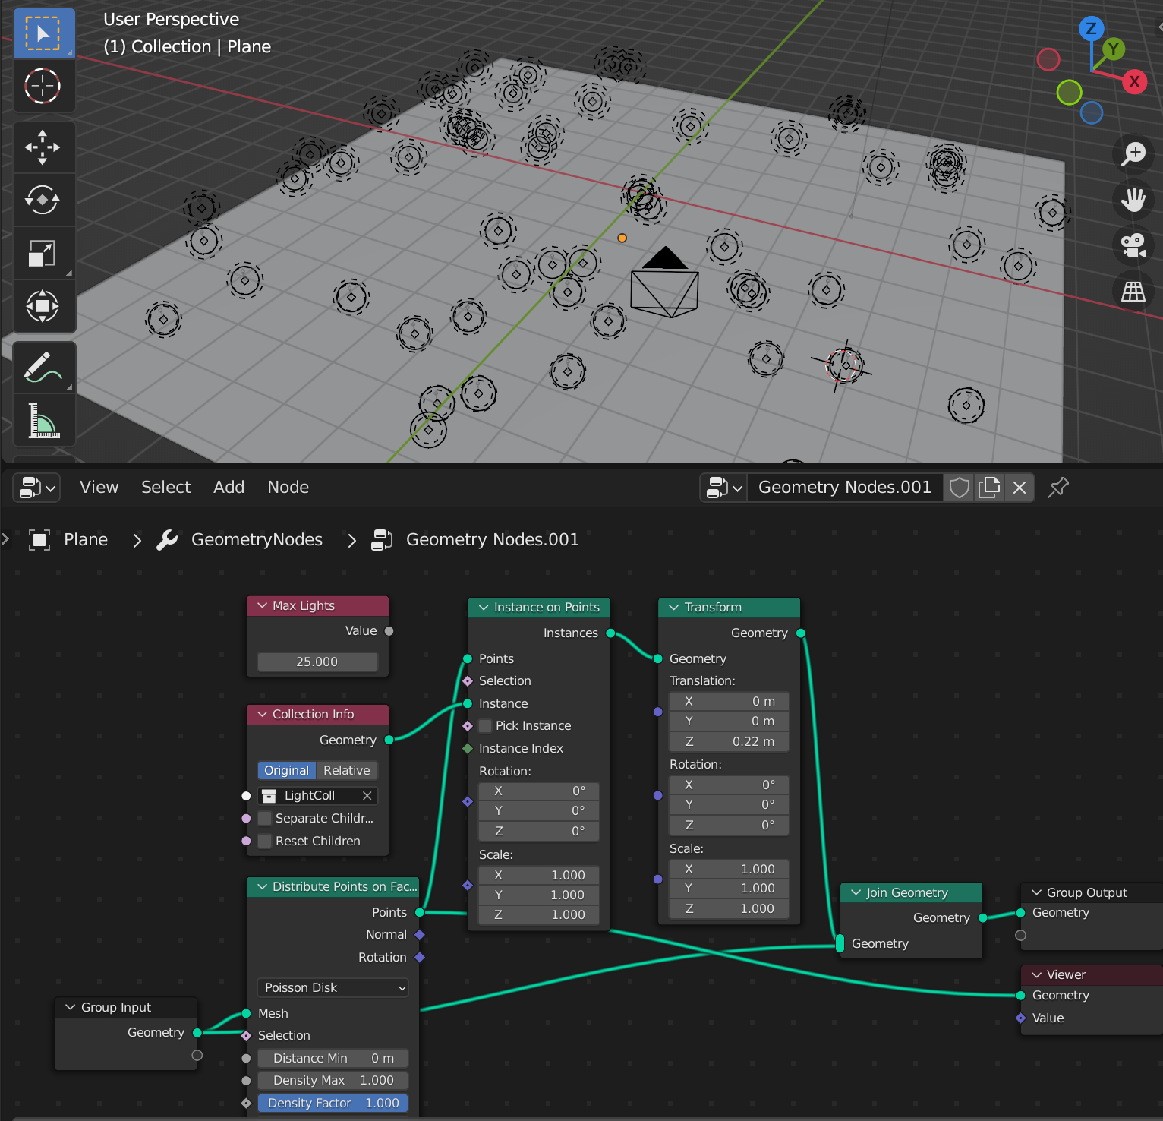Collapse the Viewer node
Viewport: 1163px width, 1121px height.
click(x=1037, y=975)
